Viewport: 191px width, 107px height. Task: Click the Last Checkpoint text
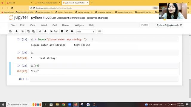(68, 18)
